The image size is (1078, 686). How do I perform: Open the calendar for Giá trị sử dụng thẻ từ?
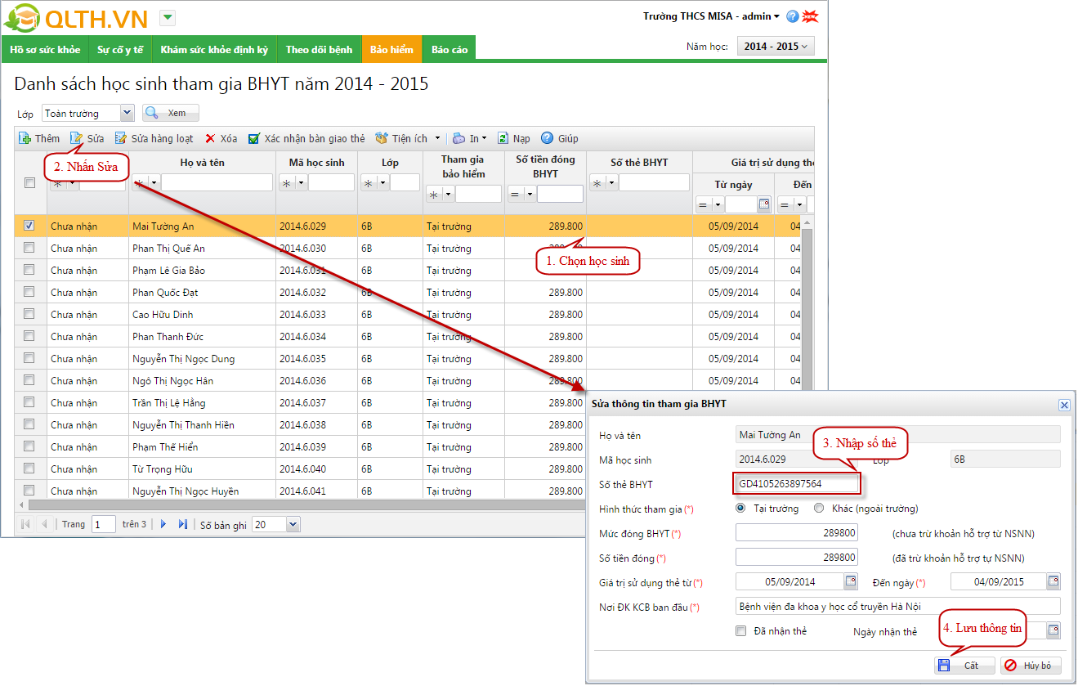tap(851, 581)
